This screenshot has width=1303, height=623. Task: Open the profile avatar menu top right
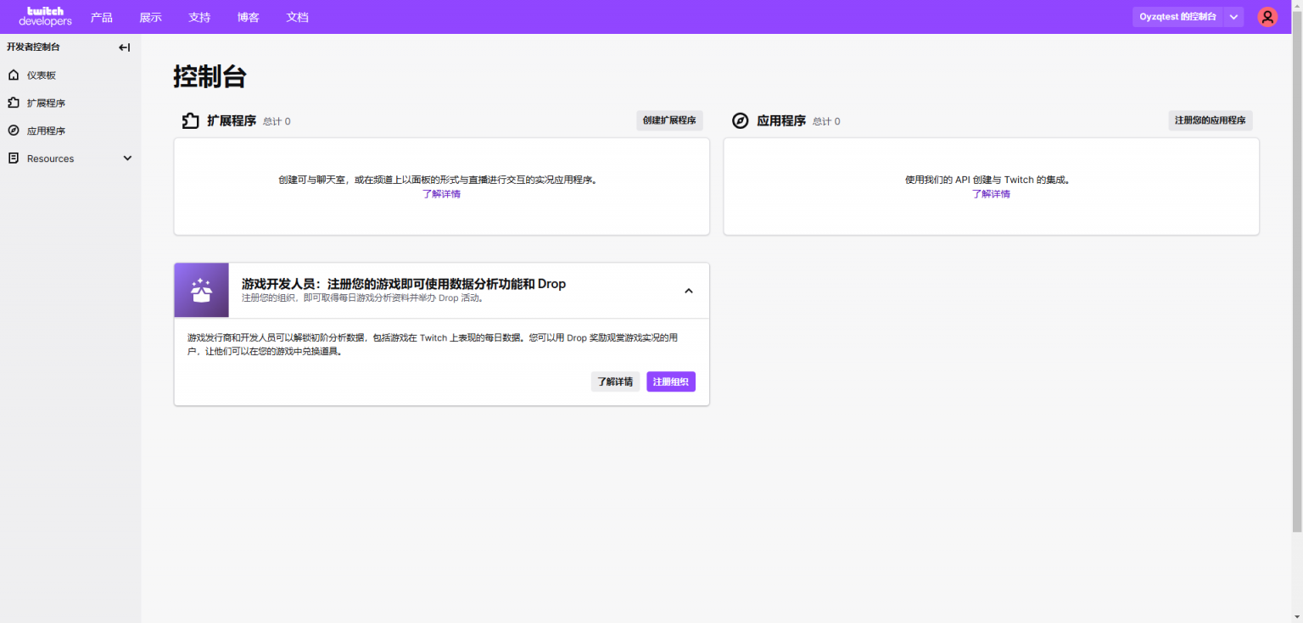(1267, 16)
